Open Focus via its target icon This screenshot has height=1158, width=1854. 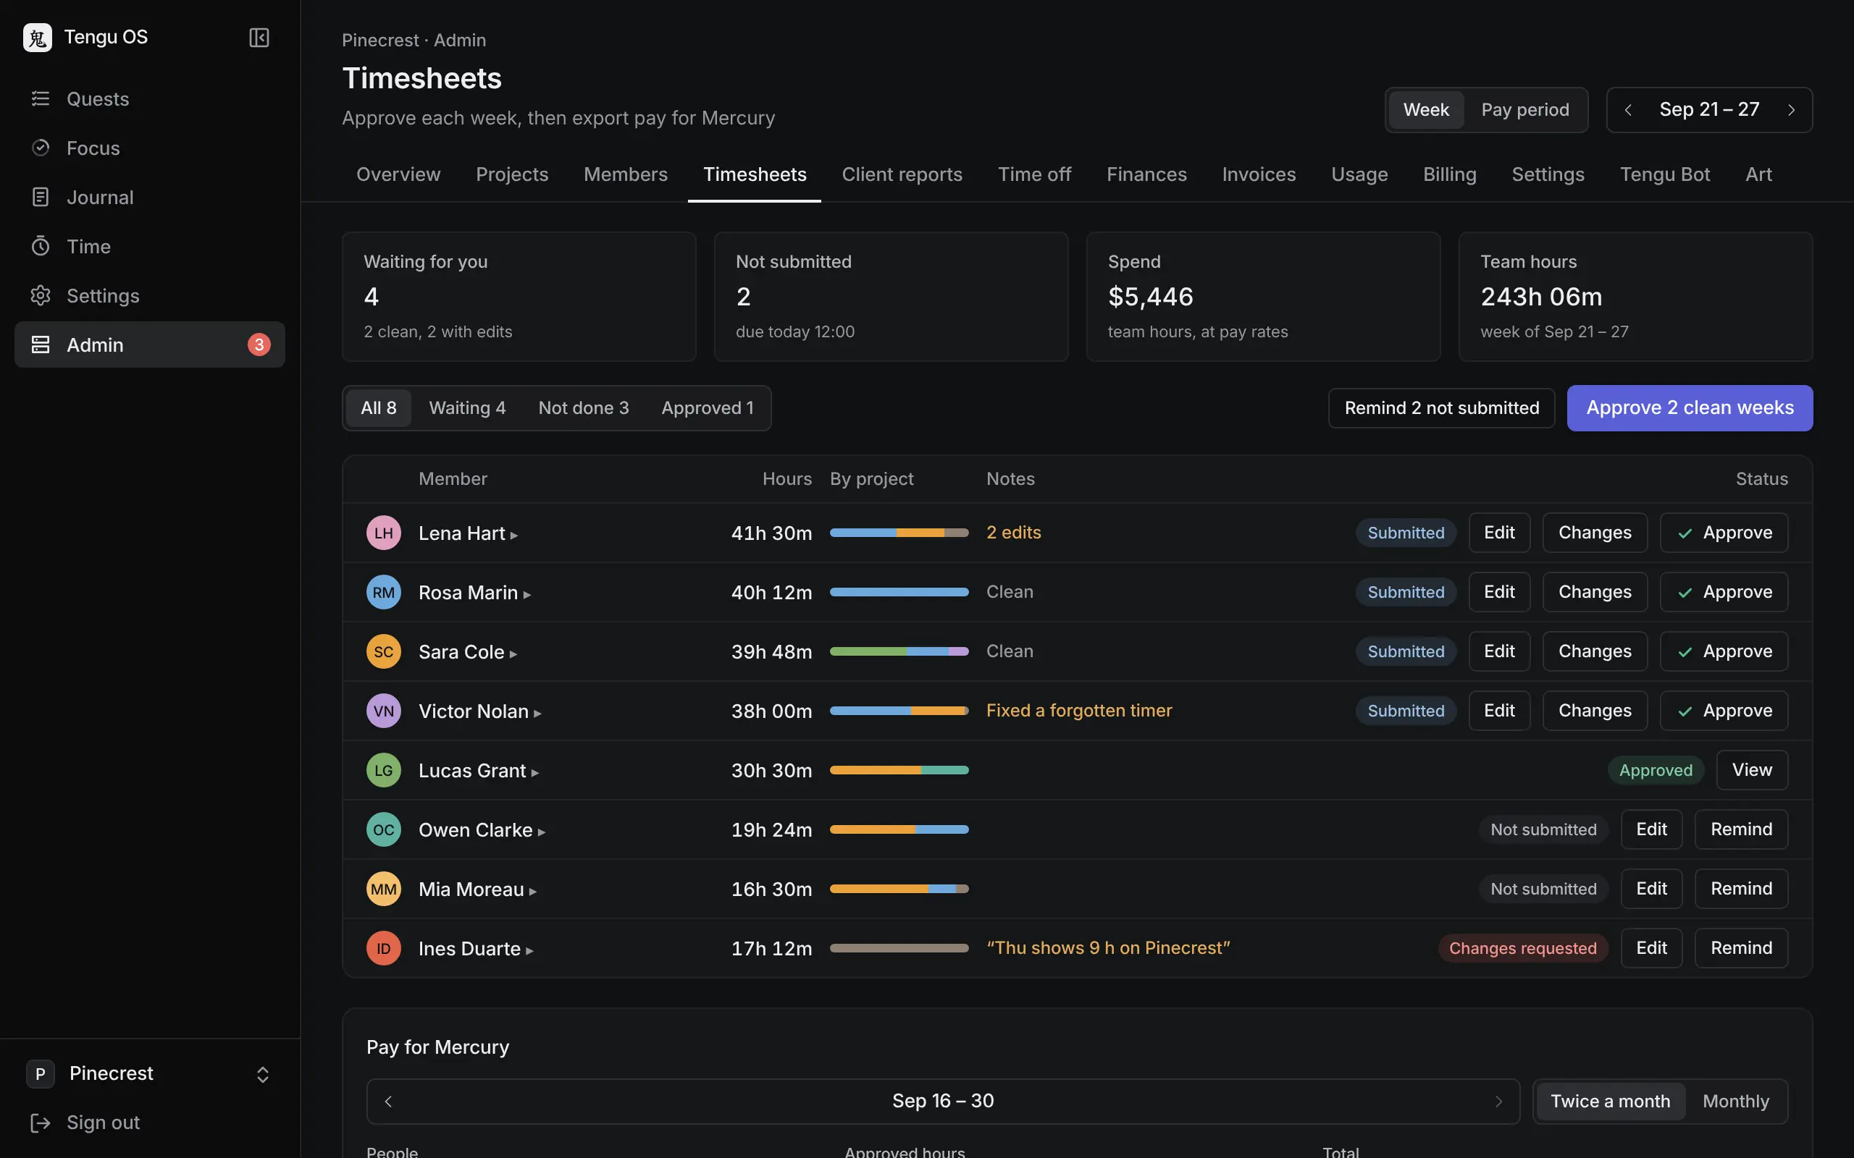(41, 148)
